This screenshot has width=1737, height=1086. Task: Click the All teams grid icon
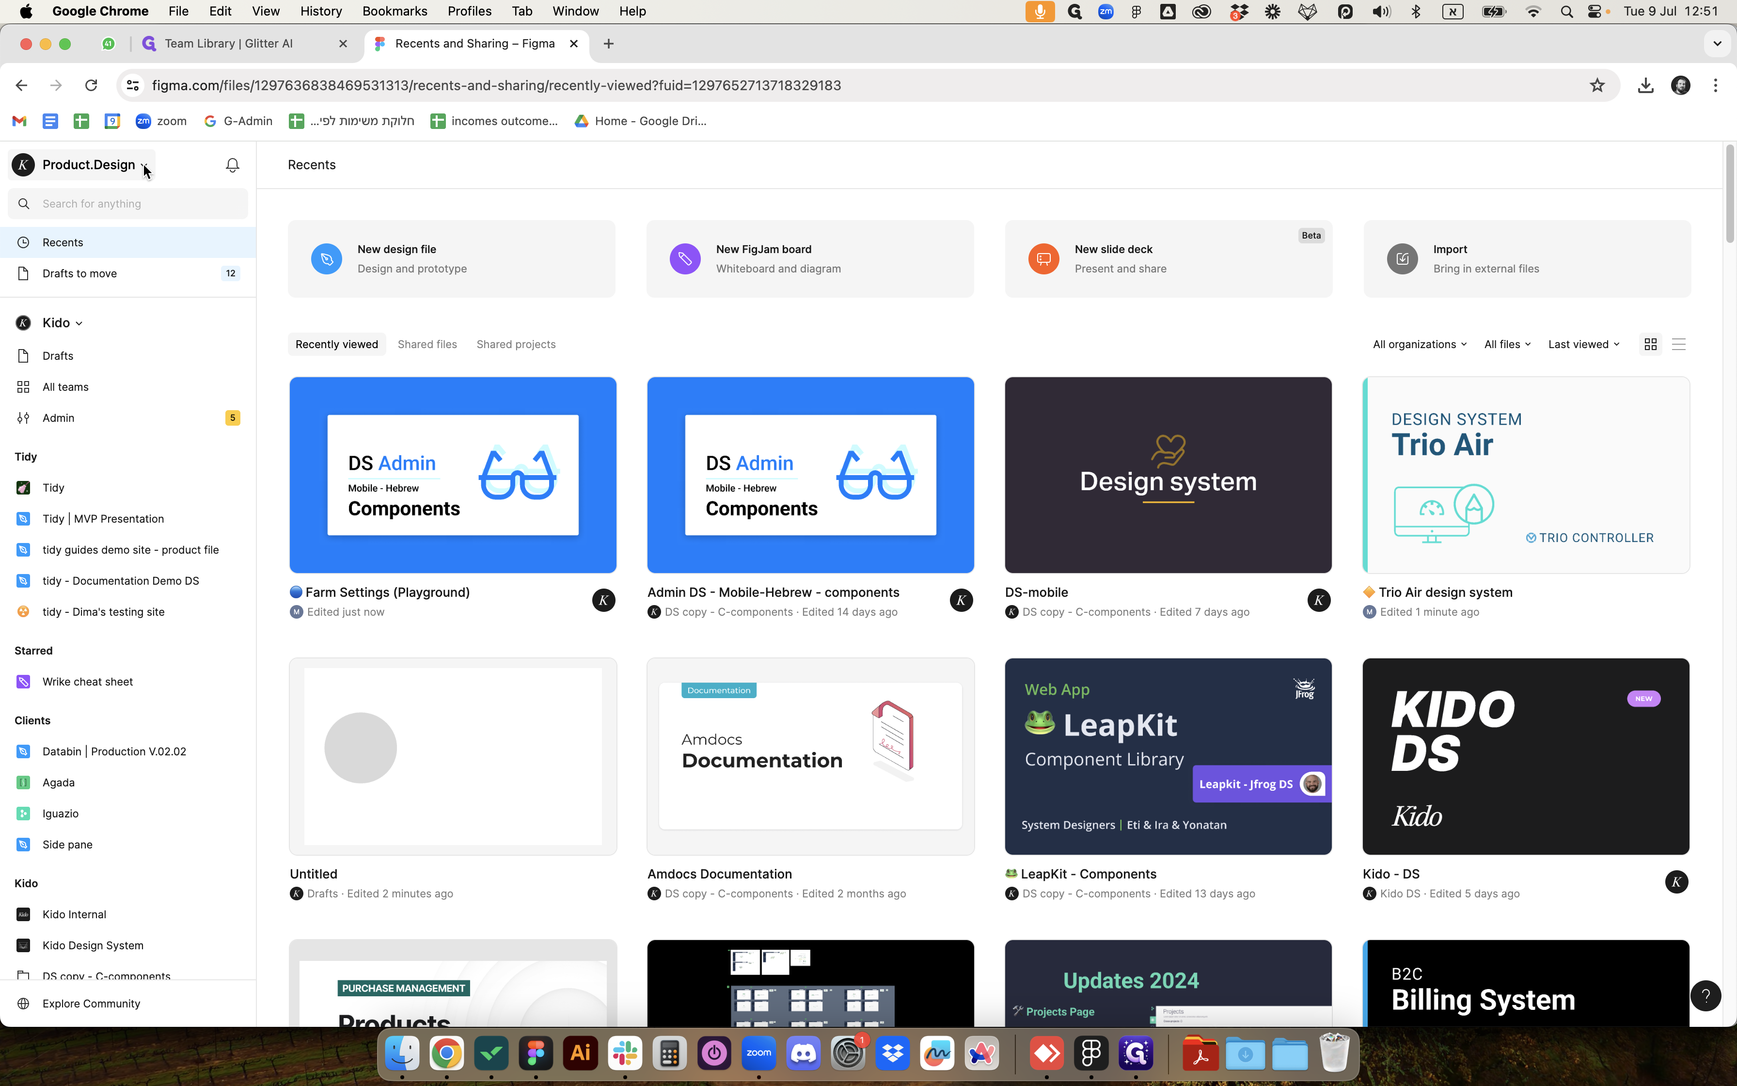pos(23,386)
